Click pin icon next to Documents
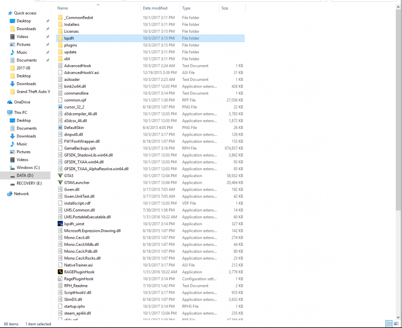The image size is (402, 328). (x=48, y=60)
